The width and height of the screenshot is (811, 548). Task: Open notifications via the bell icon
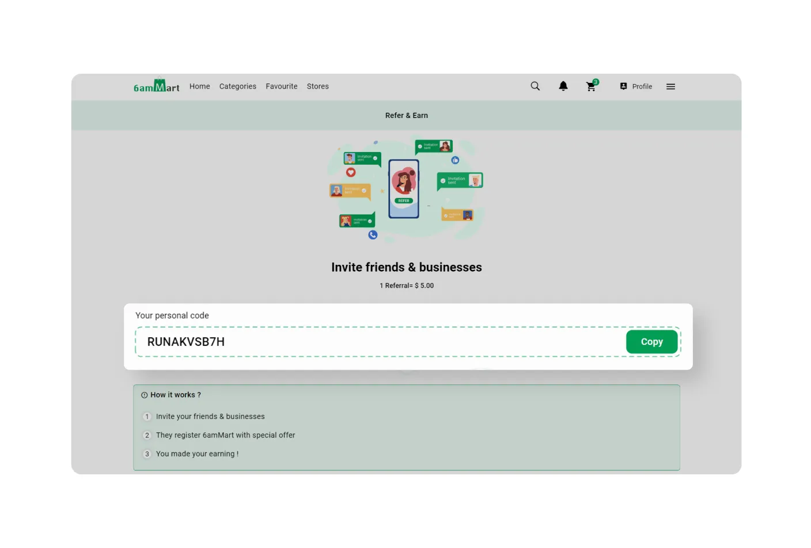[563, 86]
